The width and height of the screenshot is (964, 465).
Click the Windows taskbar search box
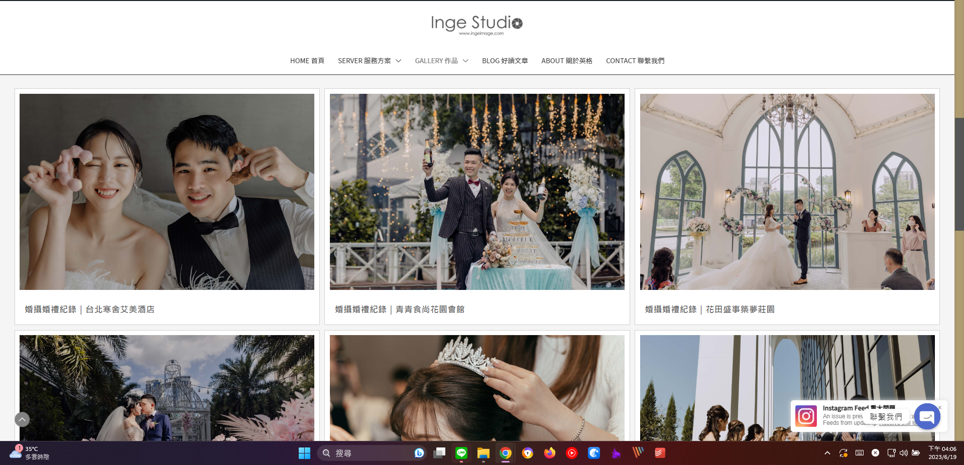coord(372,453)
